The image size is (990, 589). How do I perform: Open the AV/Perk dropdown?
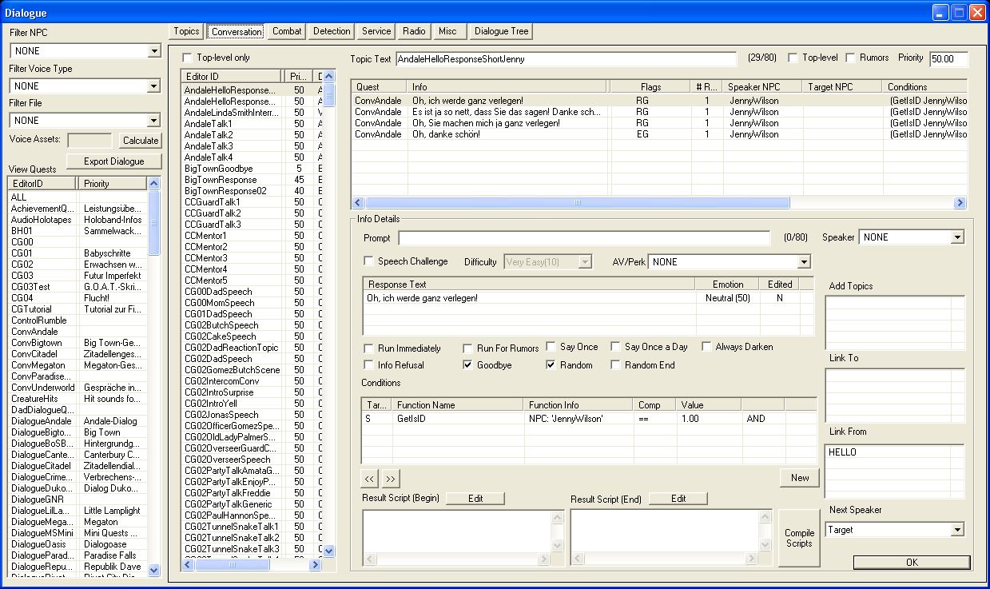pos(804,262)
